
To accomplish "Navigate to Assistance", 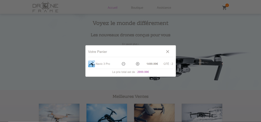I will 164,8.
